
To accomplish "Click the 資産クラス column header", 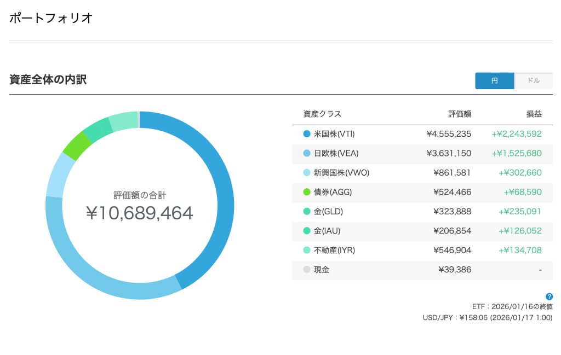I will (x=322, y=114).
